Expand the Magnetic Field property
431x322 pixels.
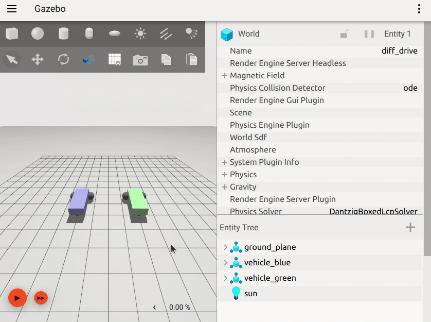pos(225,75)
